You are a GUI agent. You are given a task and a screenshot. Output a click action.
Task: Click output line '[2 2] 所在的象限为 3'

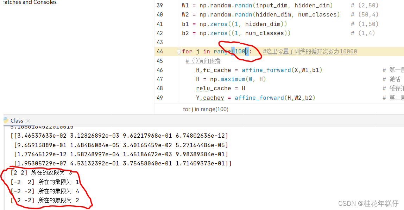[x=41, y=172]
